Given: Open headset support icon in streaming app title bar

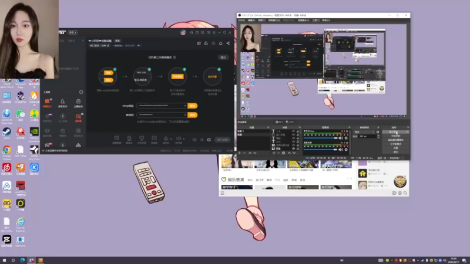Looking at the screenshot, I should pyautogui.click(x=192, y=32).
